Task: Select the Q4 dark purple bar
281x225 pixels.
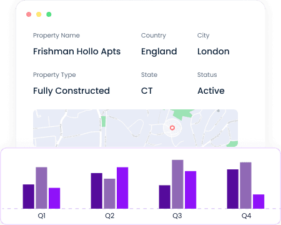Action: (233, 189)
